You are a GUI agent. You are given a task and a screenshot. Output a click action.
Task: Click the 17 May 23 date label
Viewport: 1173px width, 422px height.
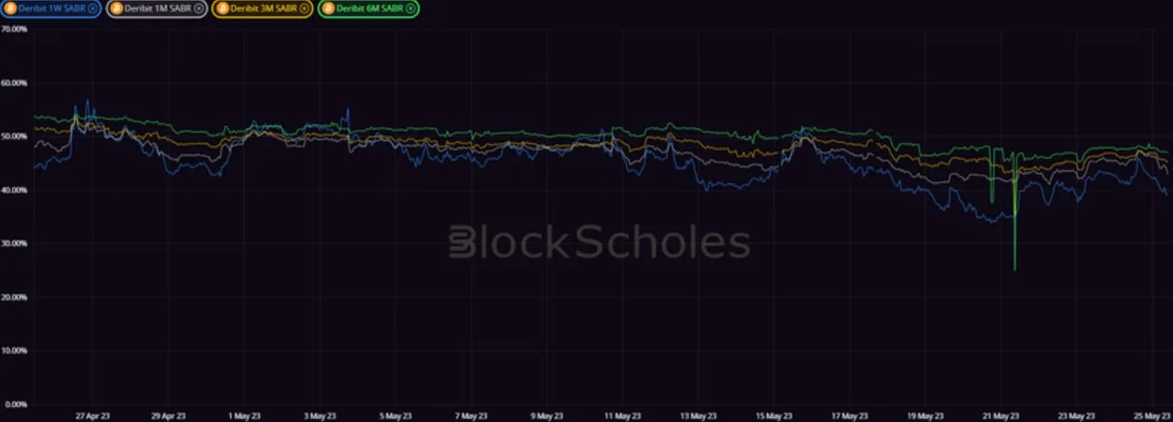pos(849,416)
